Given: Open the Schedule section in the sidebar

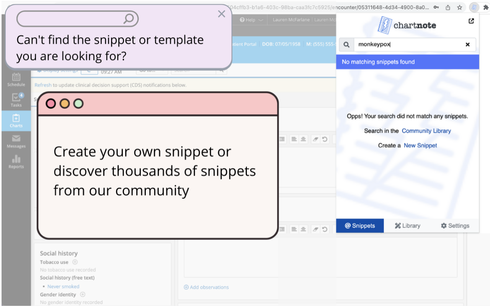Looking at the screenshot, I should [x=16, y=78].
